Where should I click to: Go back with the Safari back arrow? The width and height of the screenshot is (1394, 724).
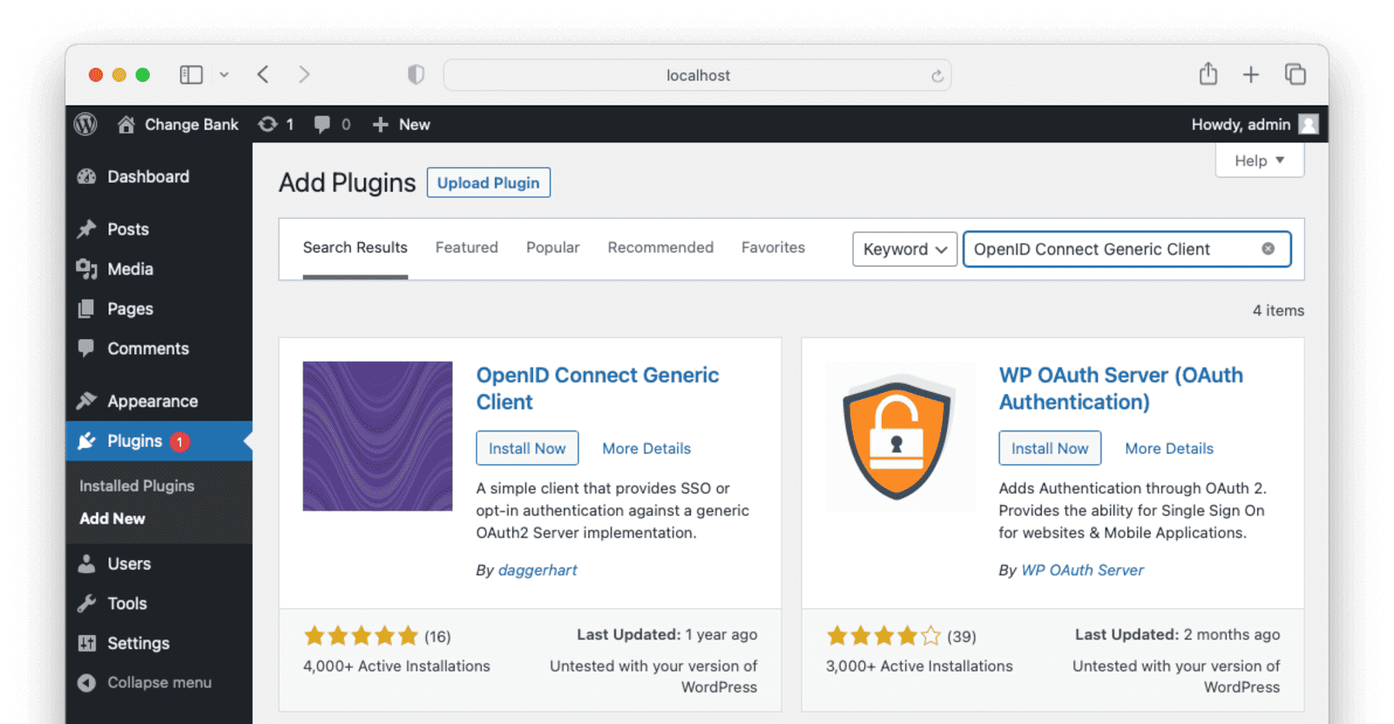[263, 74]
